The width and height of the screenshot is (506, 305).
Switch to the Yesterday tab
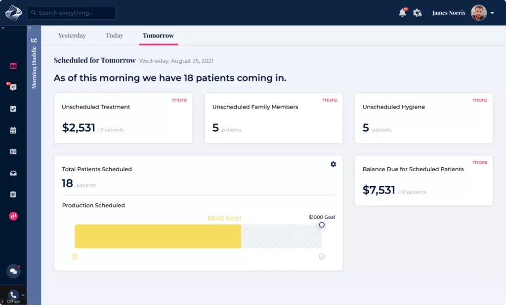[x=72, y=36]
